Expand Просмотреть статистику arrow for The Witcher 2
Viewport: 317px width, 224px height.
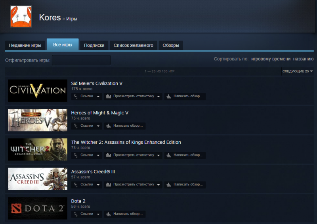[x=158, y=155]
